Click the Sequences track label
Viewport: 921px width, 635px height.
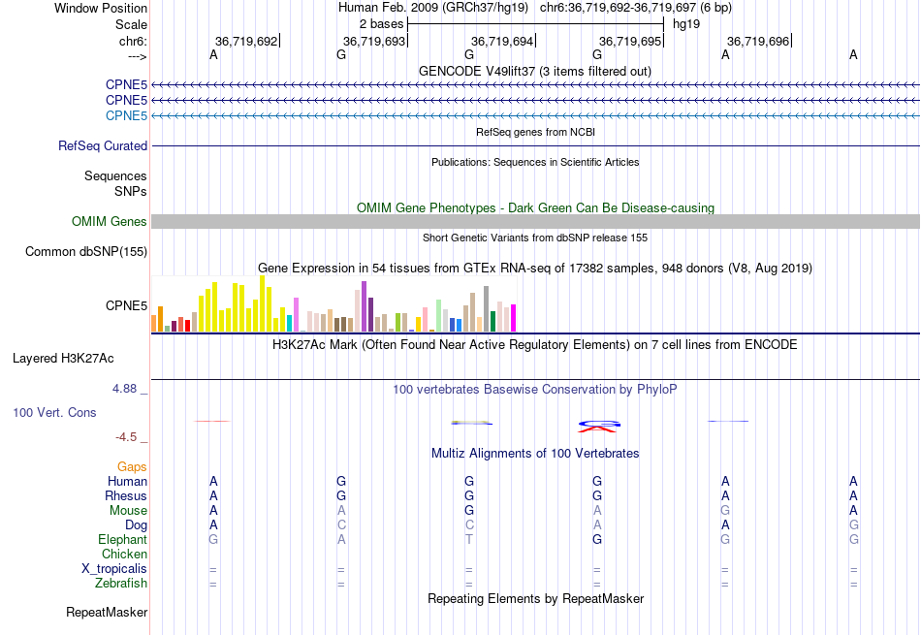click(x=115, y=175)
